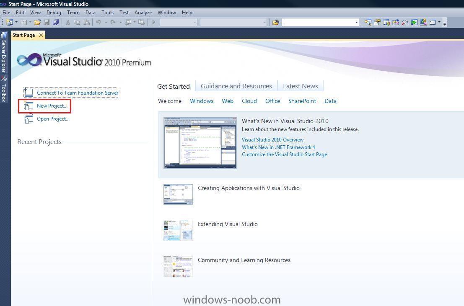Select the Web sub-tab
The width and height of the screenshot is (464, 306).
click(x=228, y=101)
